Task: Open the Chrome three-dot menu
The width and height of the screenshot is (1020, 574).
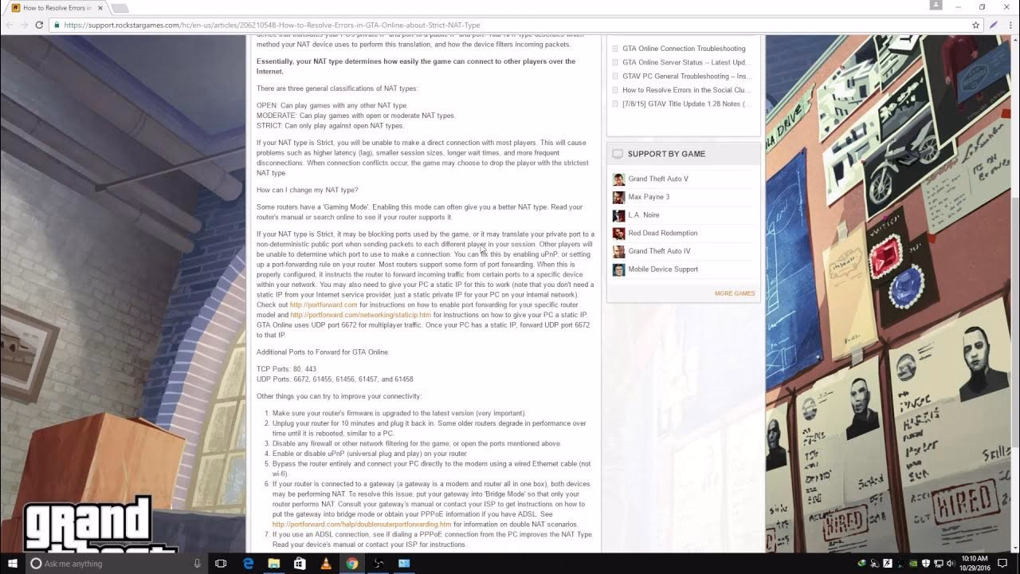Action: coord(1009,25)
